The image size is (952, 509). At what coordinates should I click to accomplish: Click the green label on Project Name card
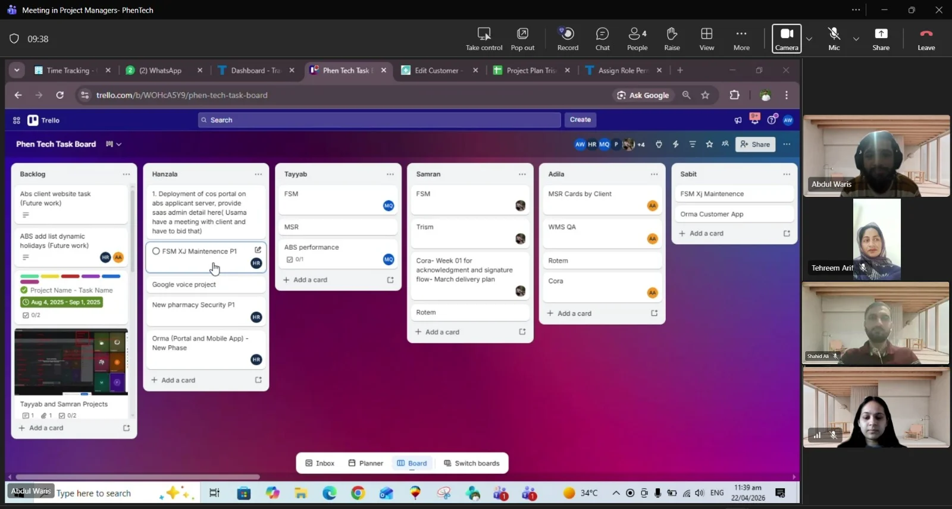(x=30, y=277)
